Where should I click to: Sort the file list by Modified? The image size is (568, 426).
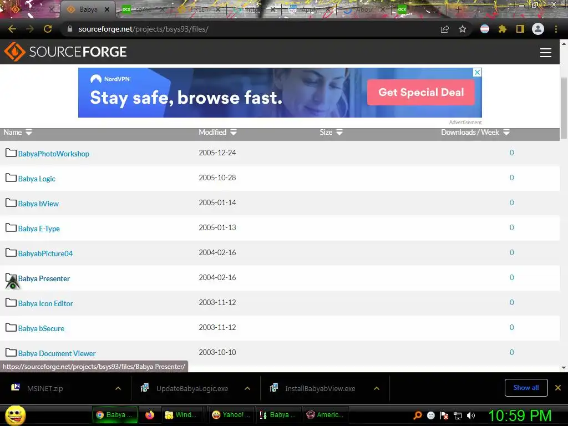(x=217, y=132)
